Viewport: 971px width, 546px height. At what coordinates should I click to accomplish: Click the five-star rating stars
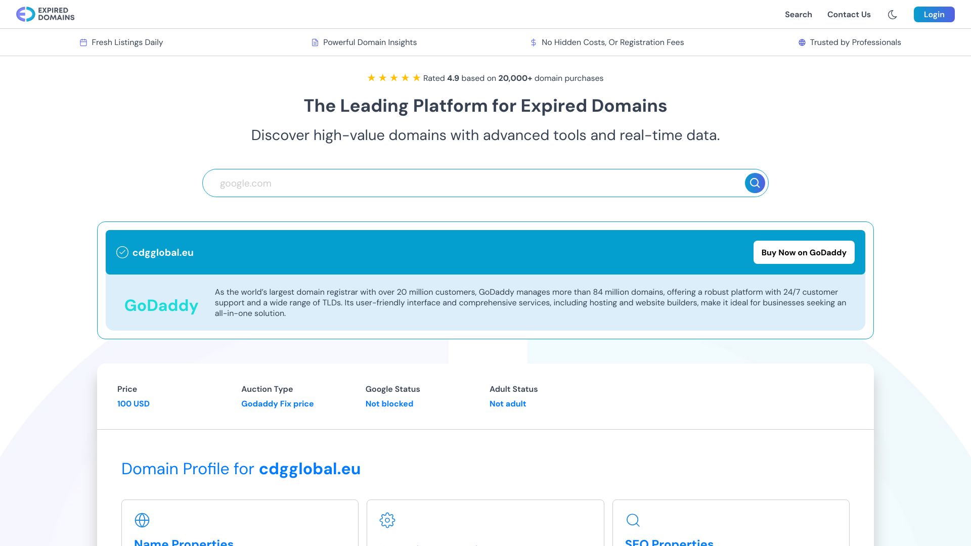tap(393, 78)
